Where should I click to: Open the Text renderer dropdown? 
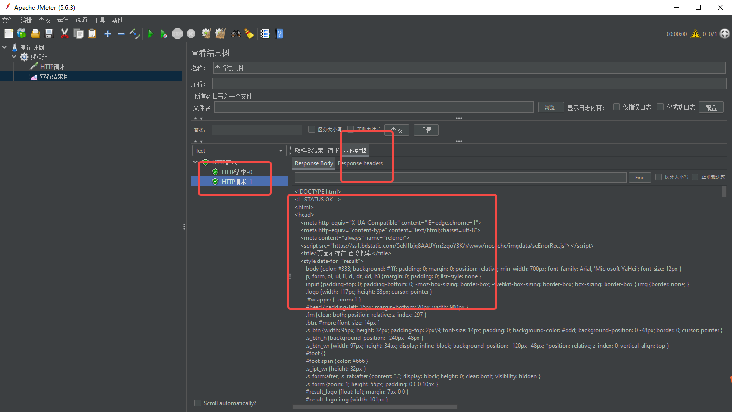tap(239, 150)
